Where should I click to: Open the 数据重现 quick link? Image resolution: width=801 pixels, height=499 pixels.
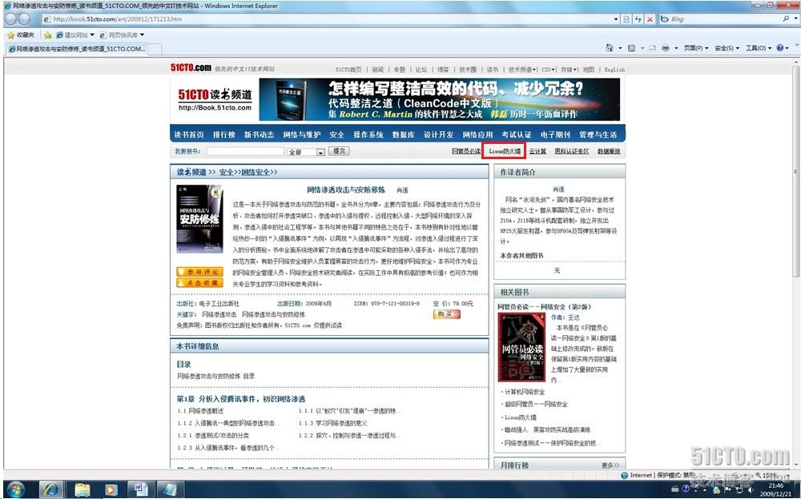point(609,151)
